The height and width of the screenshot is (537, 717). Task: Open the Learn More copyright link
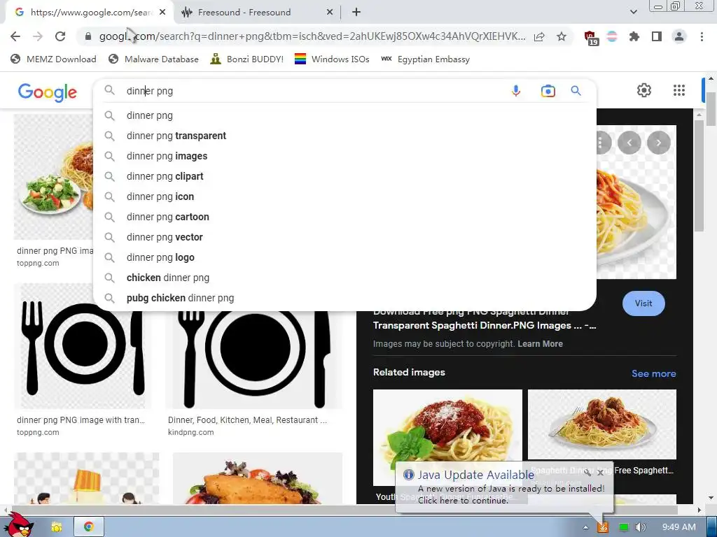pos(540,344)
